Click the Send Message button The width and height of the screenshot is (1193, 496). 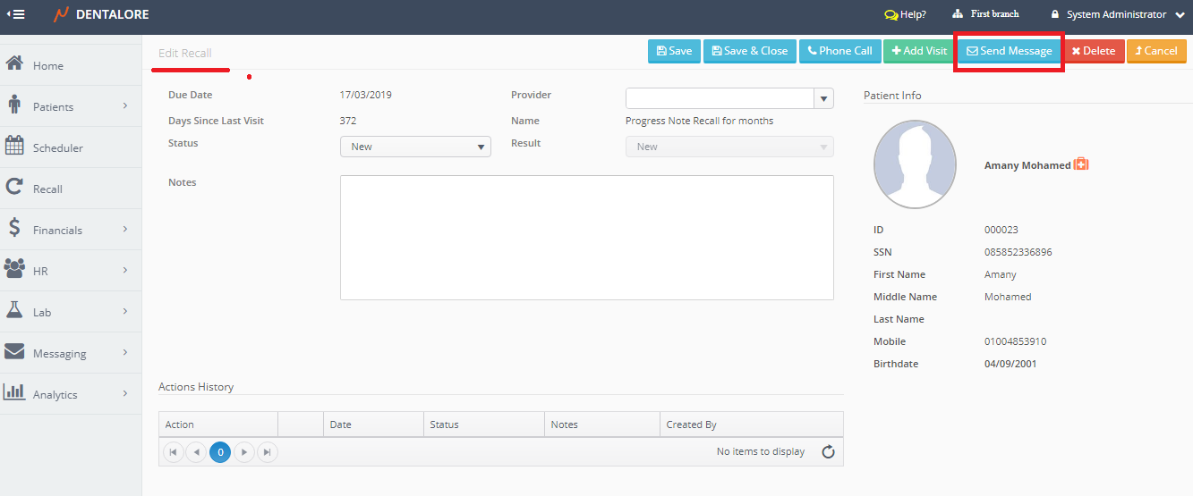1009,51
